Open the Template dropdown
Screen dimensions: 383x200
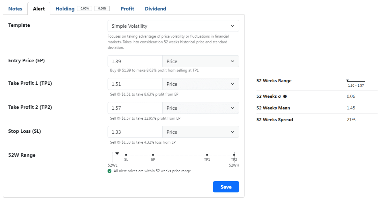pyautogui.click(x=173, y=26)
